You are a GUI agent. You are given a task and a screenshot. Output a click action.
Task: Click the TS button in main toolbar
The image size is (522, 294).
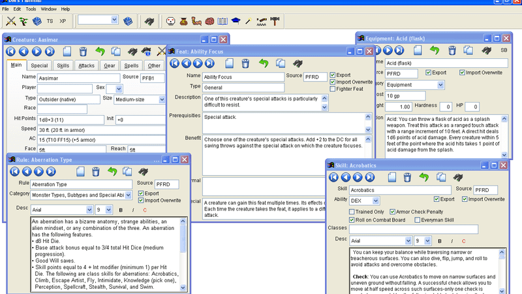(x=50, y=21)
